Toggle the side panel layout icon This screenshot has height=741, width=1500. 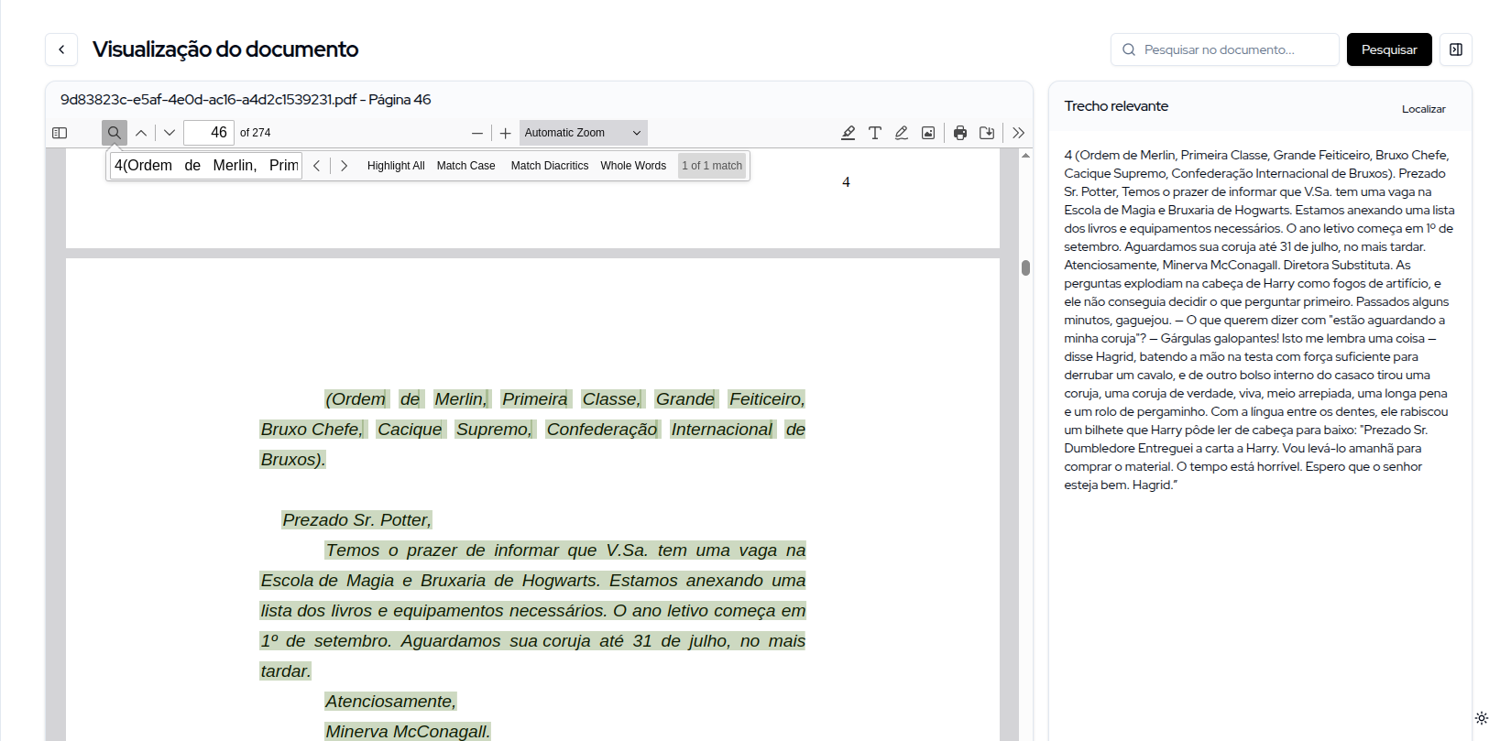point(1456,49)
